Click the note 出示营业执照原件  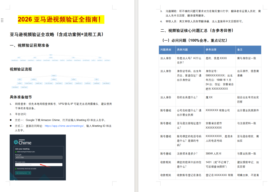[248, 110]
